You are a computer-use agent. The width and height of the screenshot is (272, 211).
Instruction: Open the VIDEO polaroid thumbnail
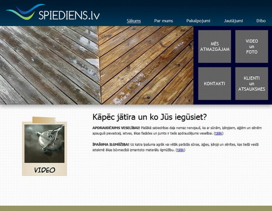pyautogui.click(x=45, y=147)
